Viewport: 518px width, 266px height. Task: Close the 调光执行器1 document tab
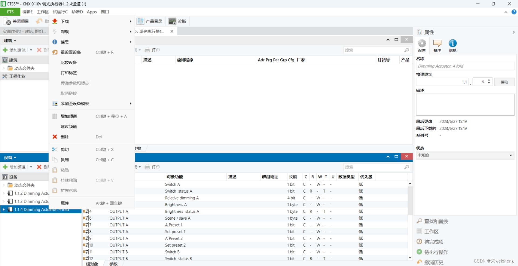pyautogui.click(x=172, y=31)
